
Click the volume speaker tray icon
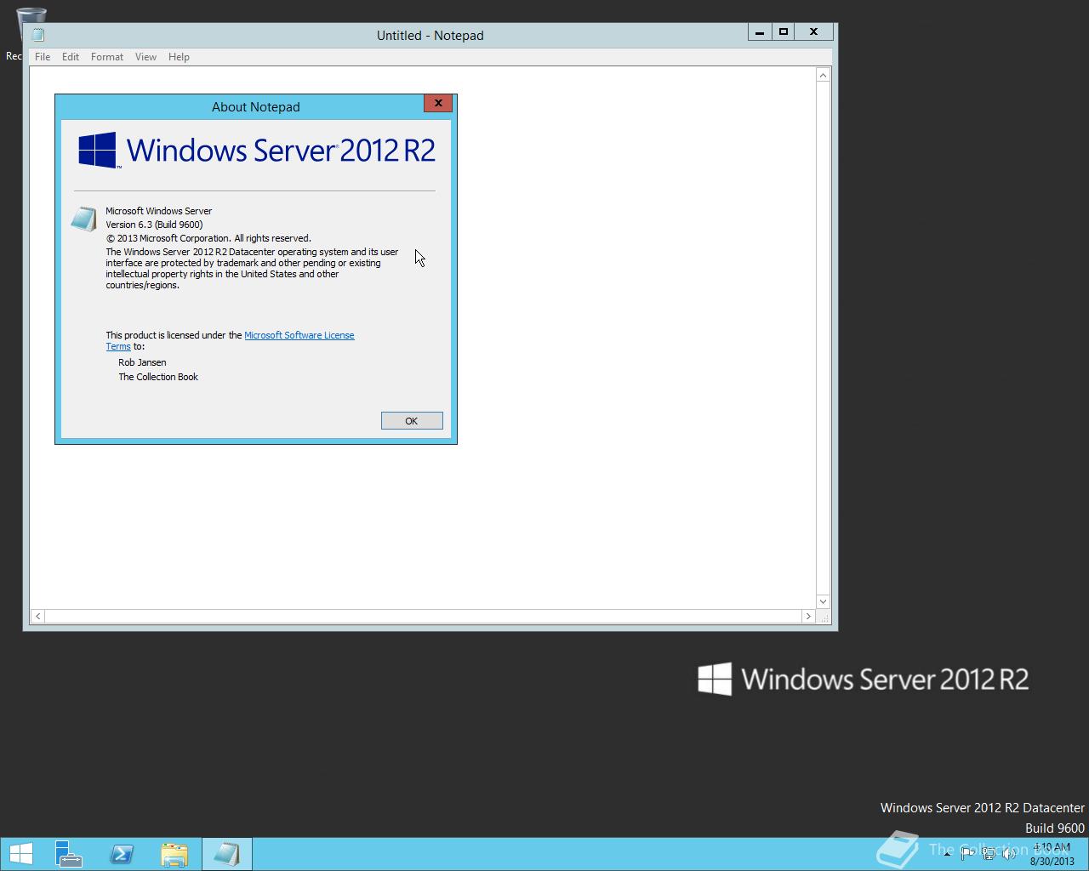point(1009,854)
